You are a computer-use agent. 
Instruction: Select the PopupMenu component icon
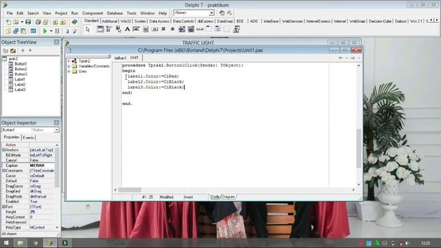(x=118, y=29)
